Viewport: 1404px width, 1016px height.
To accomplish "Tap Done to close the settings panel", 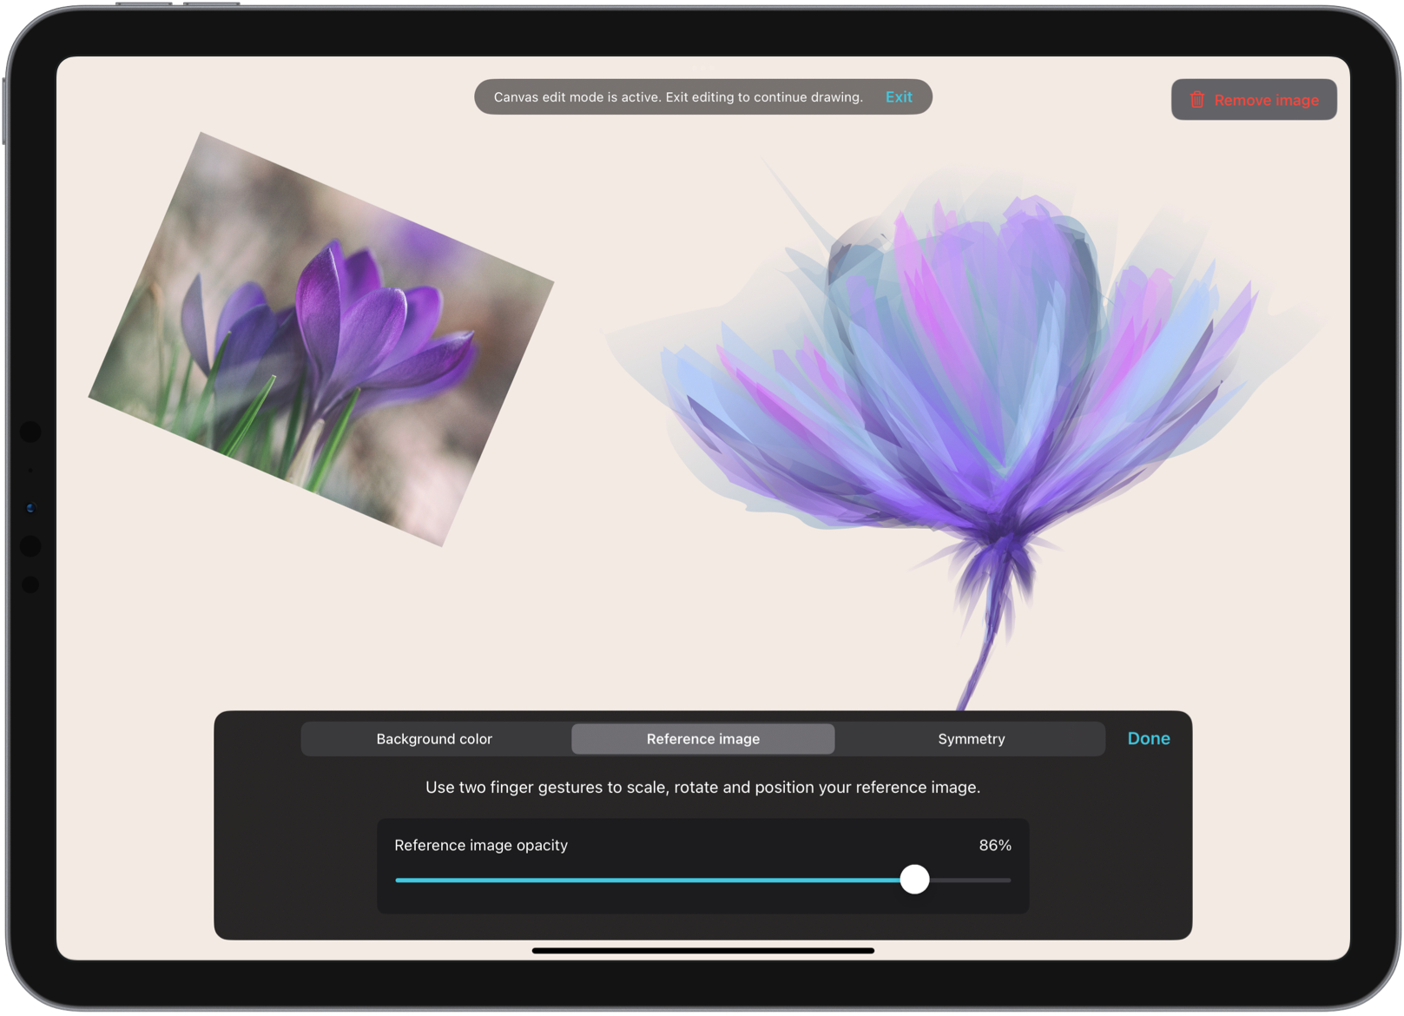I will pyautogui.click(x=1148, y=738).
